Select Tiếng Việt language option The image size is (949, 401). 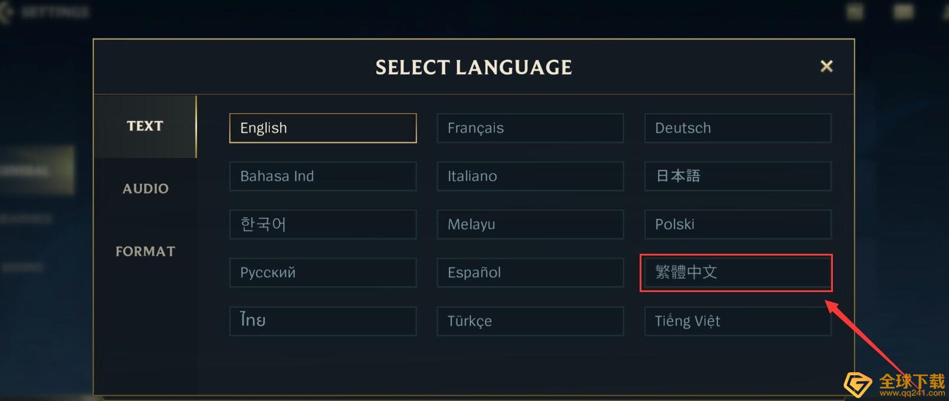(738, 321)
